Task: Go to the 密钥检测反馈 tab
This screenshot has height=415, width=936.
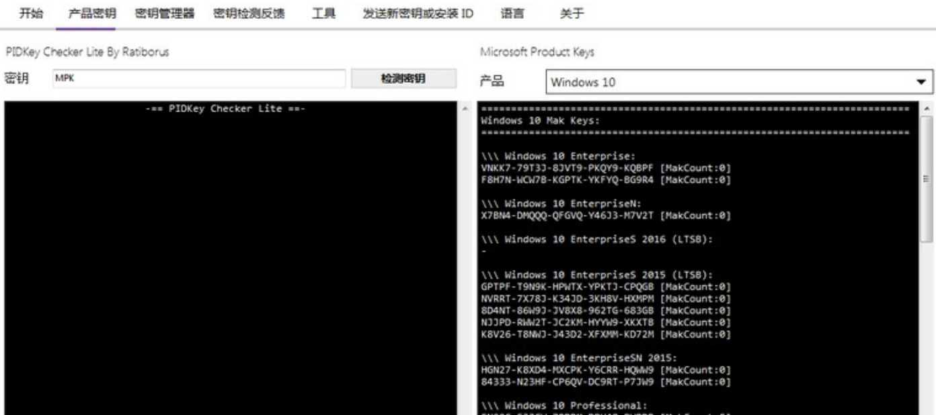Action: point(249,13)
